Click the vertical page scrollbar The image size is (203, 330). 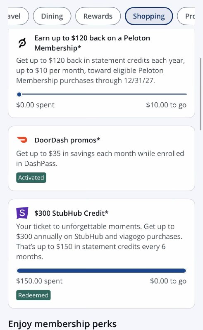click(x=200, y=94)
